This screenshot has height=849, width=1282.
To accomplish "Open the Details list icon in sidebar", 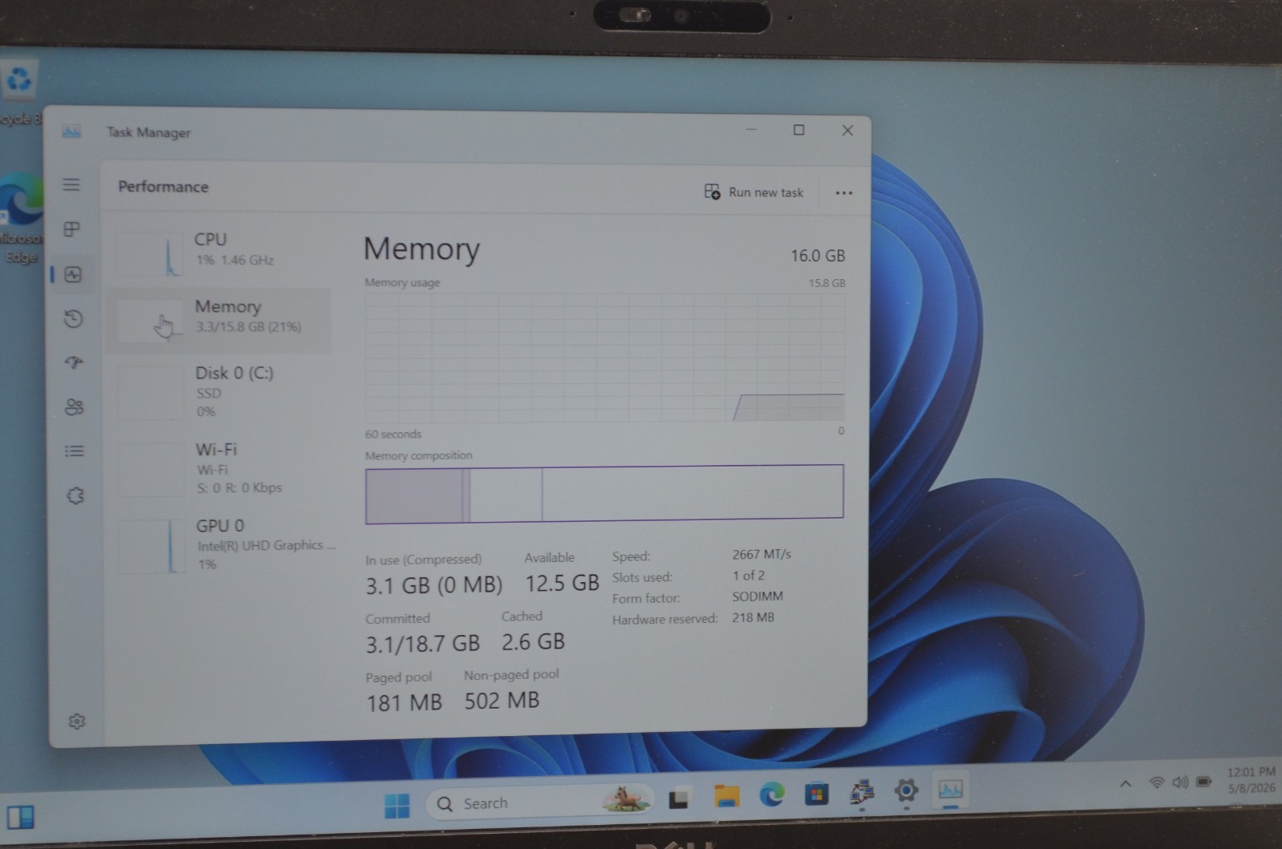I will pos(75,451).
